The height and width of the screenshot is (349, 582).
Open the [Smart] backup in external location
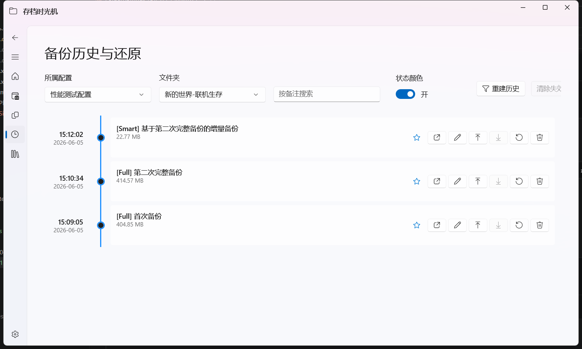[x=437, y=138]
